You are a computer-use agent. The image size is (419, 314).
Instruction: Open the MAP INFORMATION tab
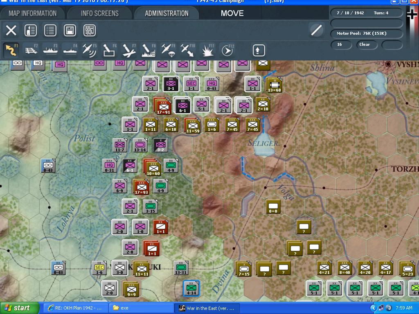point(33,13)
